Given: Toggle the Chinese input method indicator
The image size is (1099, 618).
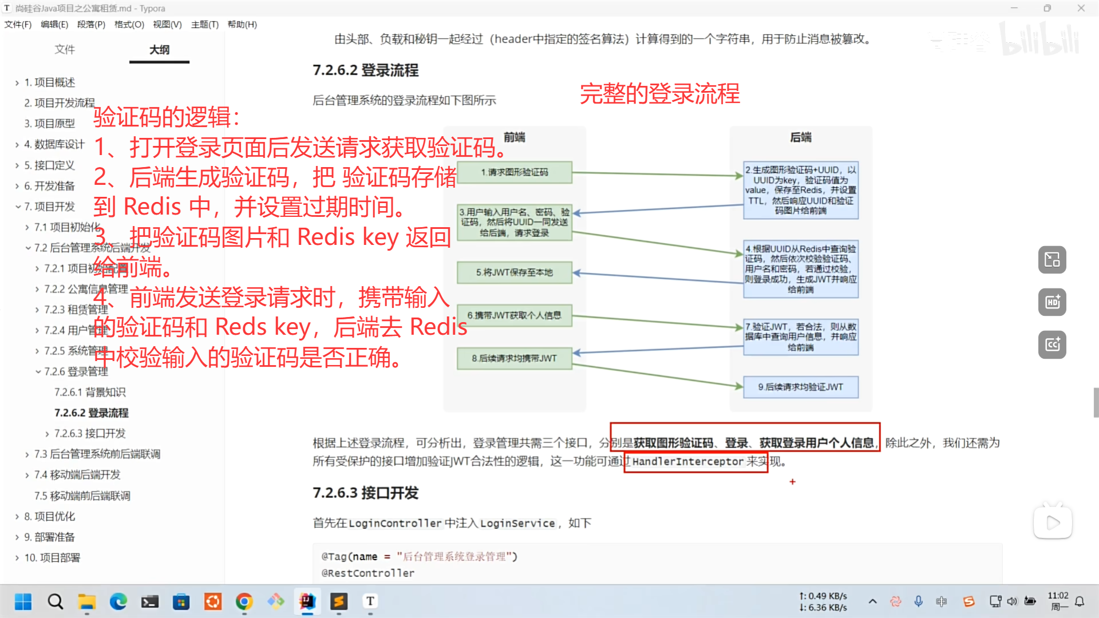Looking at the screenshot, I should [941, 601].
